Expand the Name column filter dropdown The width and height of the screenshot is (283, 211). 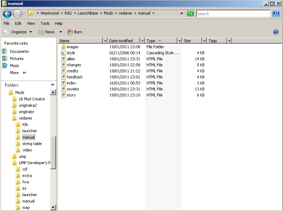(x=105, y=41)
